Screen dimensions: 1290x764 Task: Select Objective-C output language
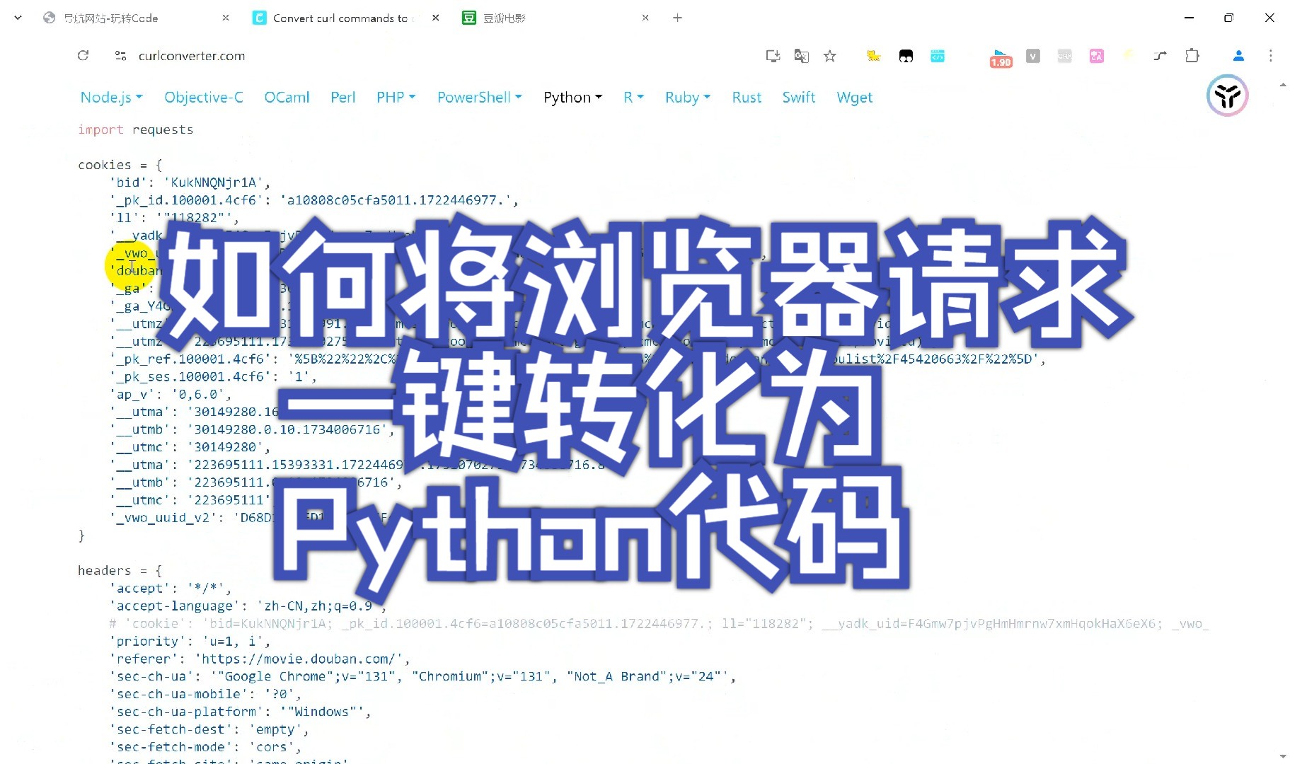204,98
